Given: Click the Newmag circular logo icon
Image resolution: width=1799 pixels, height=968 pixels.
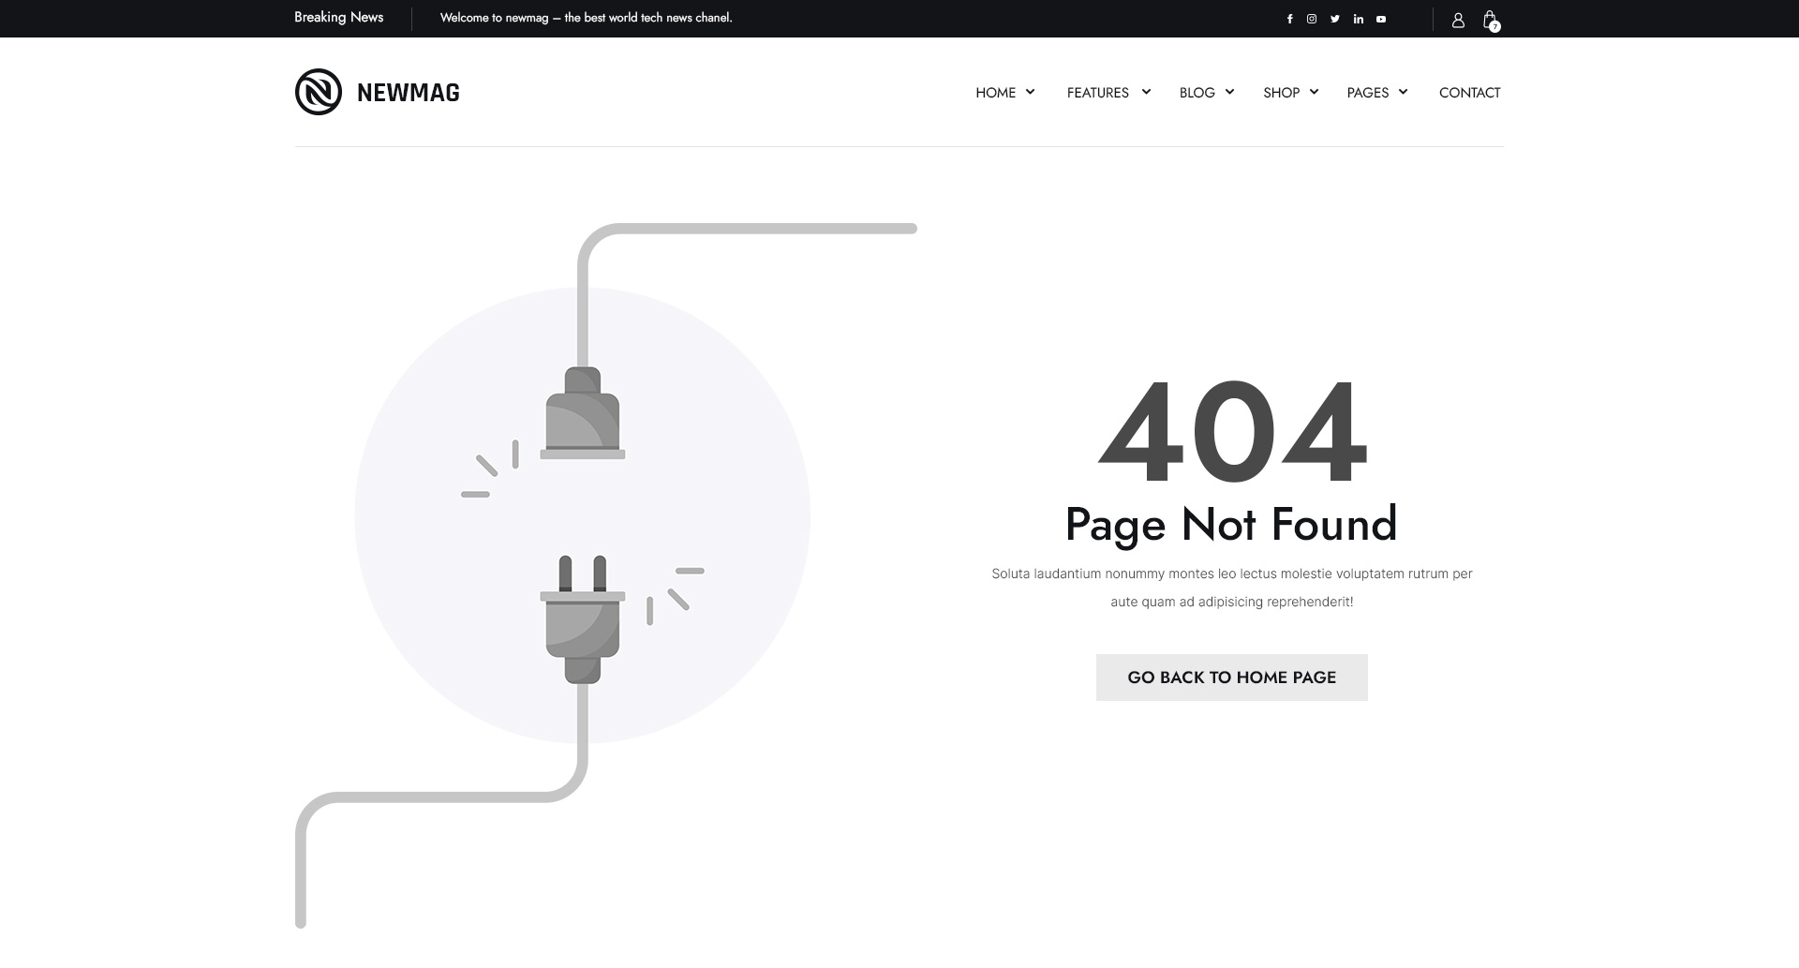Looking at the screenshot, I should tap(319, 92).
